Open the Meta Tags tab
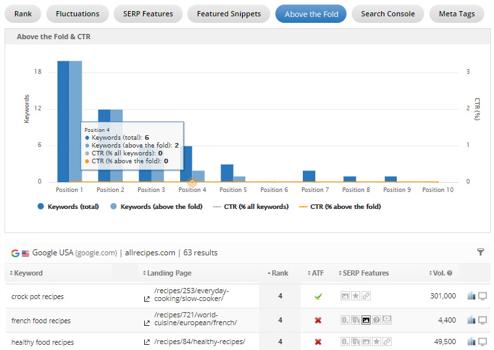This screenshot has width=494, height=350. coord(456,14)
